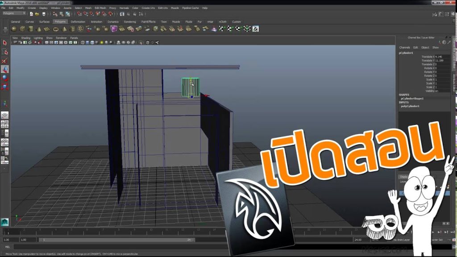Activate the Move tool with cone icon
This screenshot has width=457, height=257.
click(x=4, y=69)
